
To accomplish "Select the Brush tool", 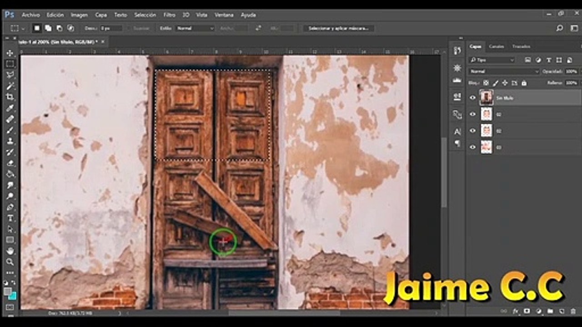I will [10, 130].
